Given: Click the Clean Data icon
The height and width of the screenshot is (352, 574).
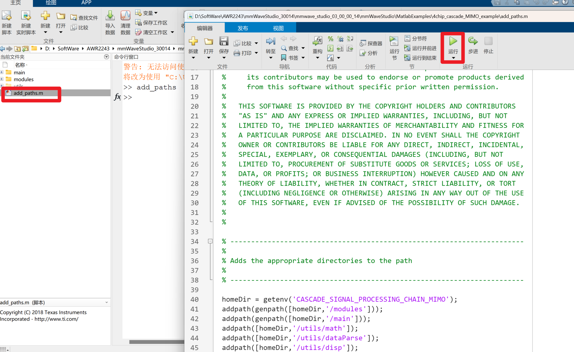Looking at the screenshot, I should [125, 16].
